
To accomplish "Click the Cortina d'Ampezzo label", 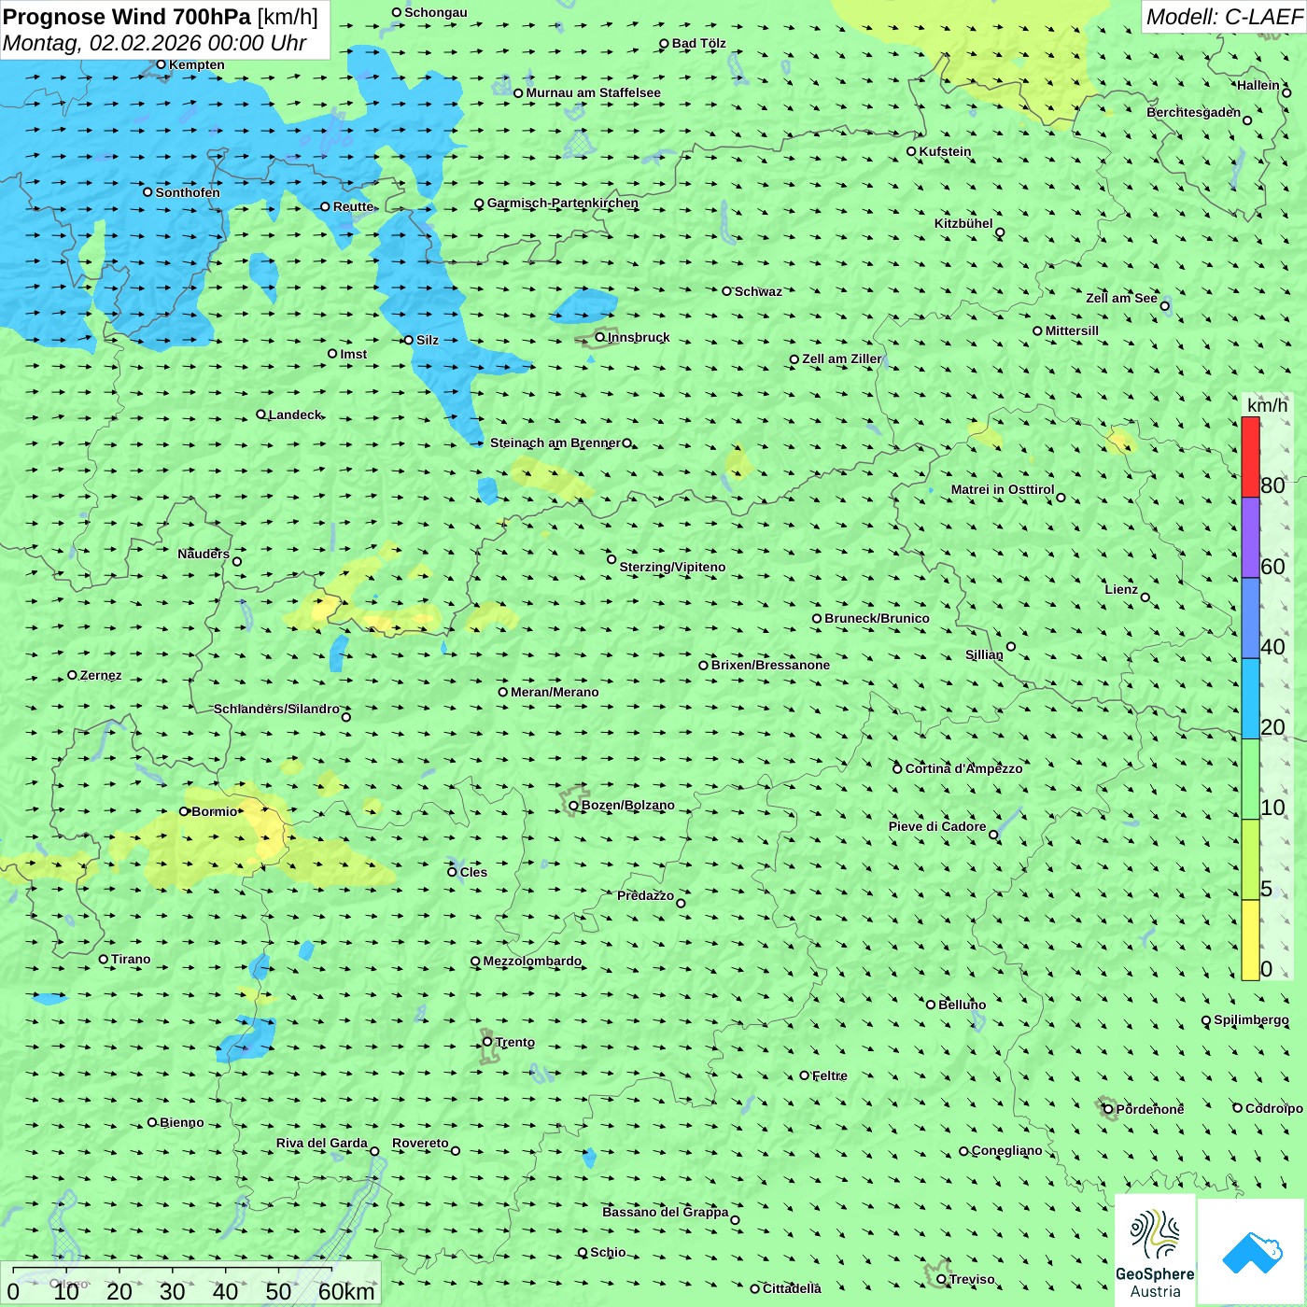I will tap(964, 768).
